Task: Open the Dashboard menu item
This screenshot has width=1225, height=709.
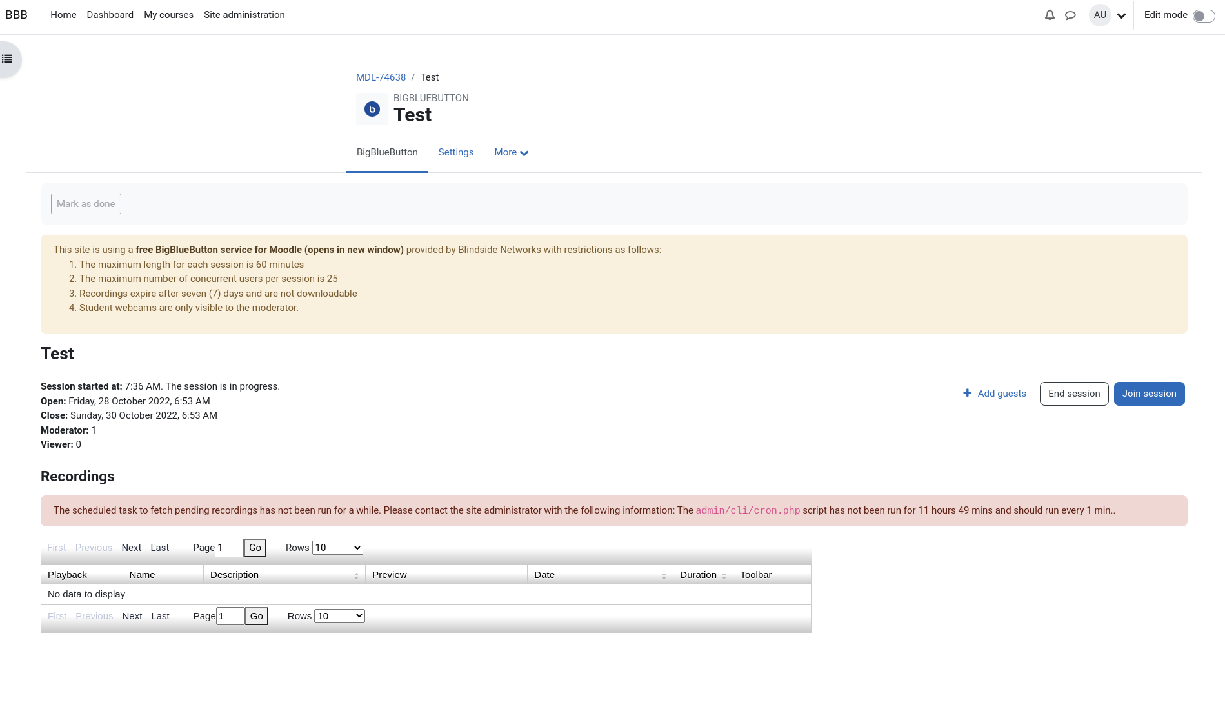Action: (110, 15)
